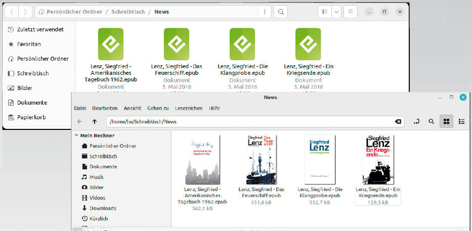Open the Ansicht menu in Nemo
This screenshot has width=472, height=231.
tap(133, 108)
